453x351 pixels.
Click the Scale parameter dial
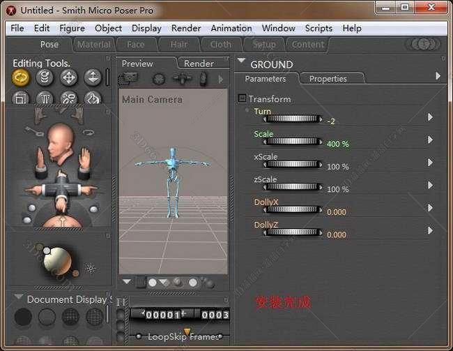pos(293,142)
